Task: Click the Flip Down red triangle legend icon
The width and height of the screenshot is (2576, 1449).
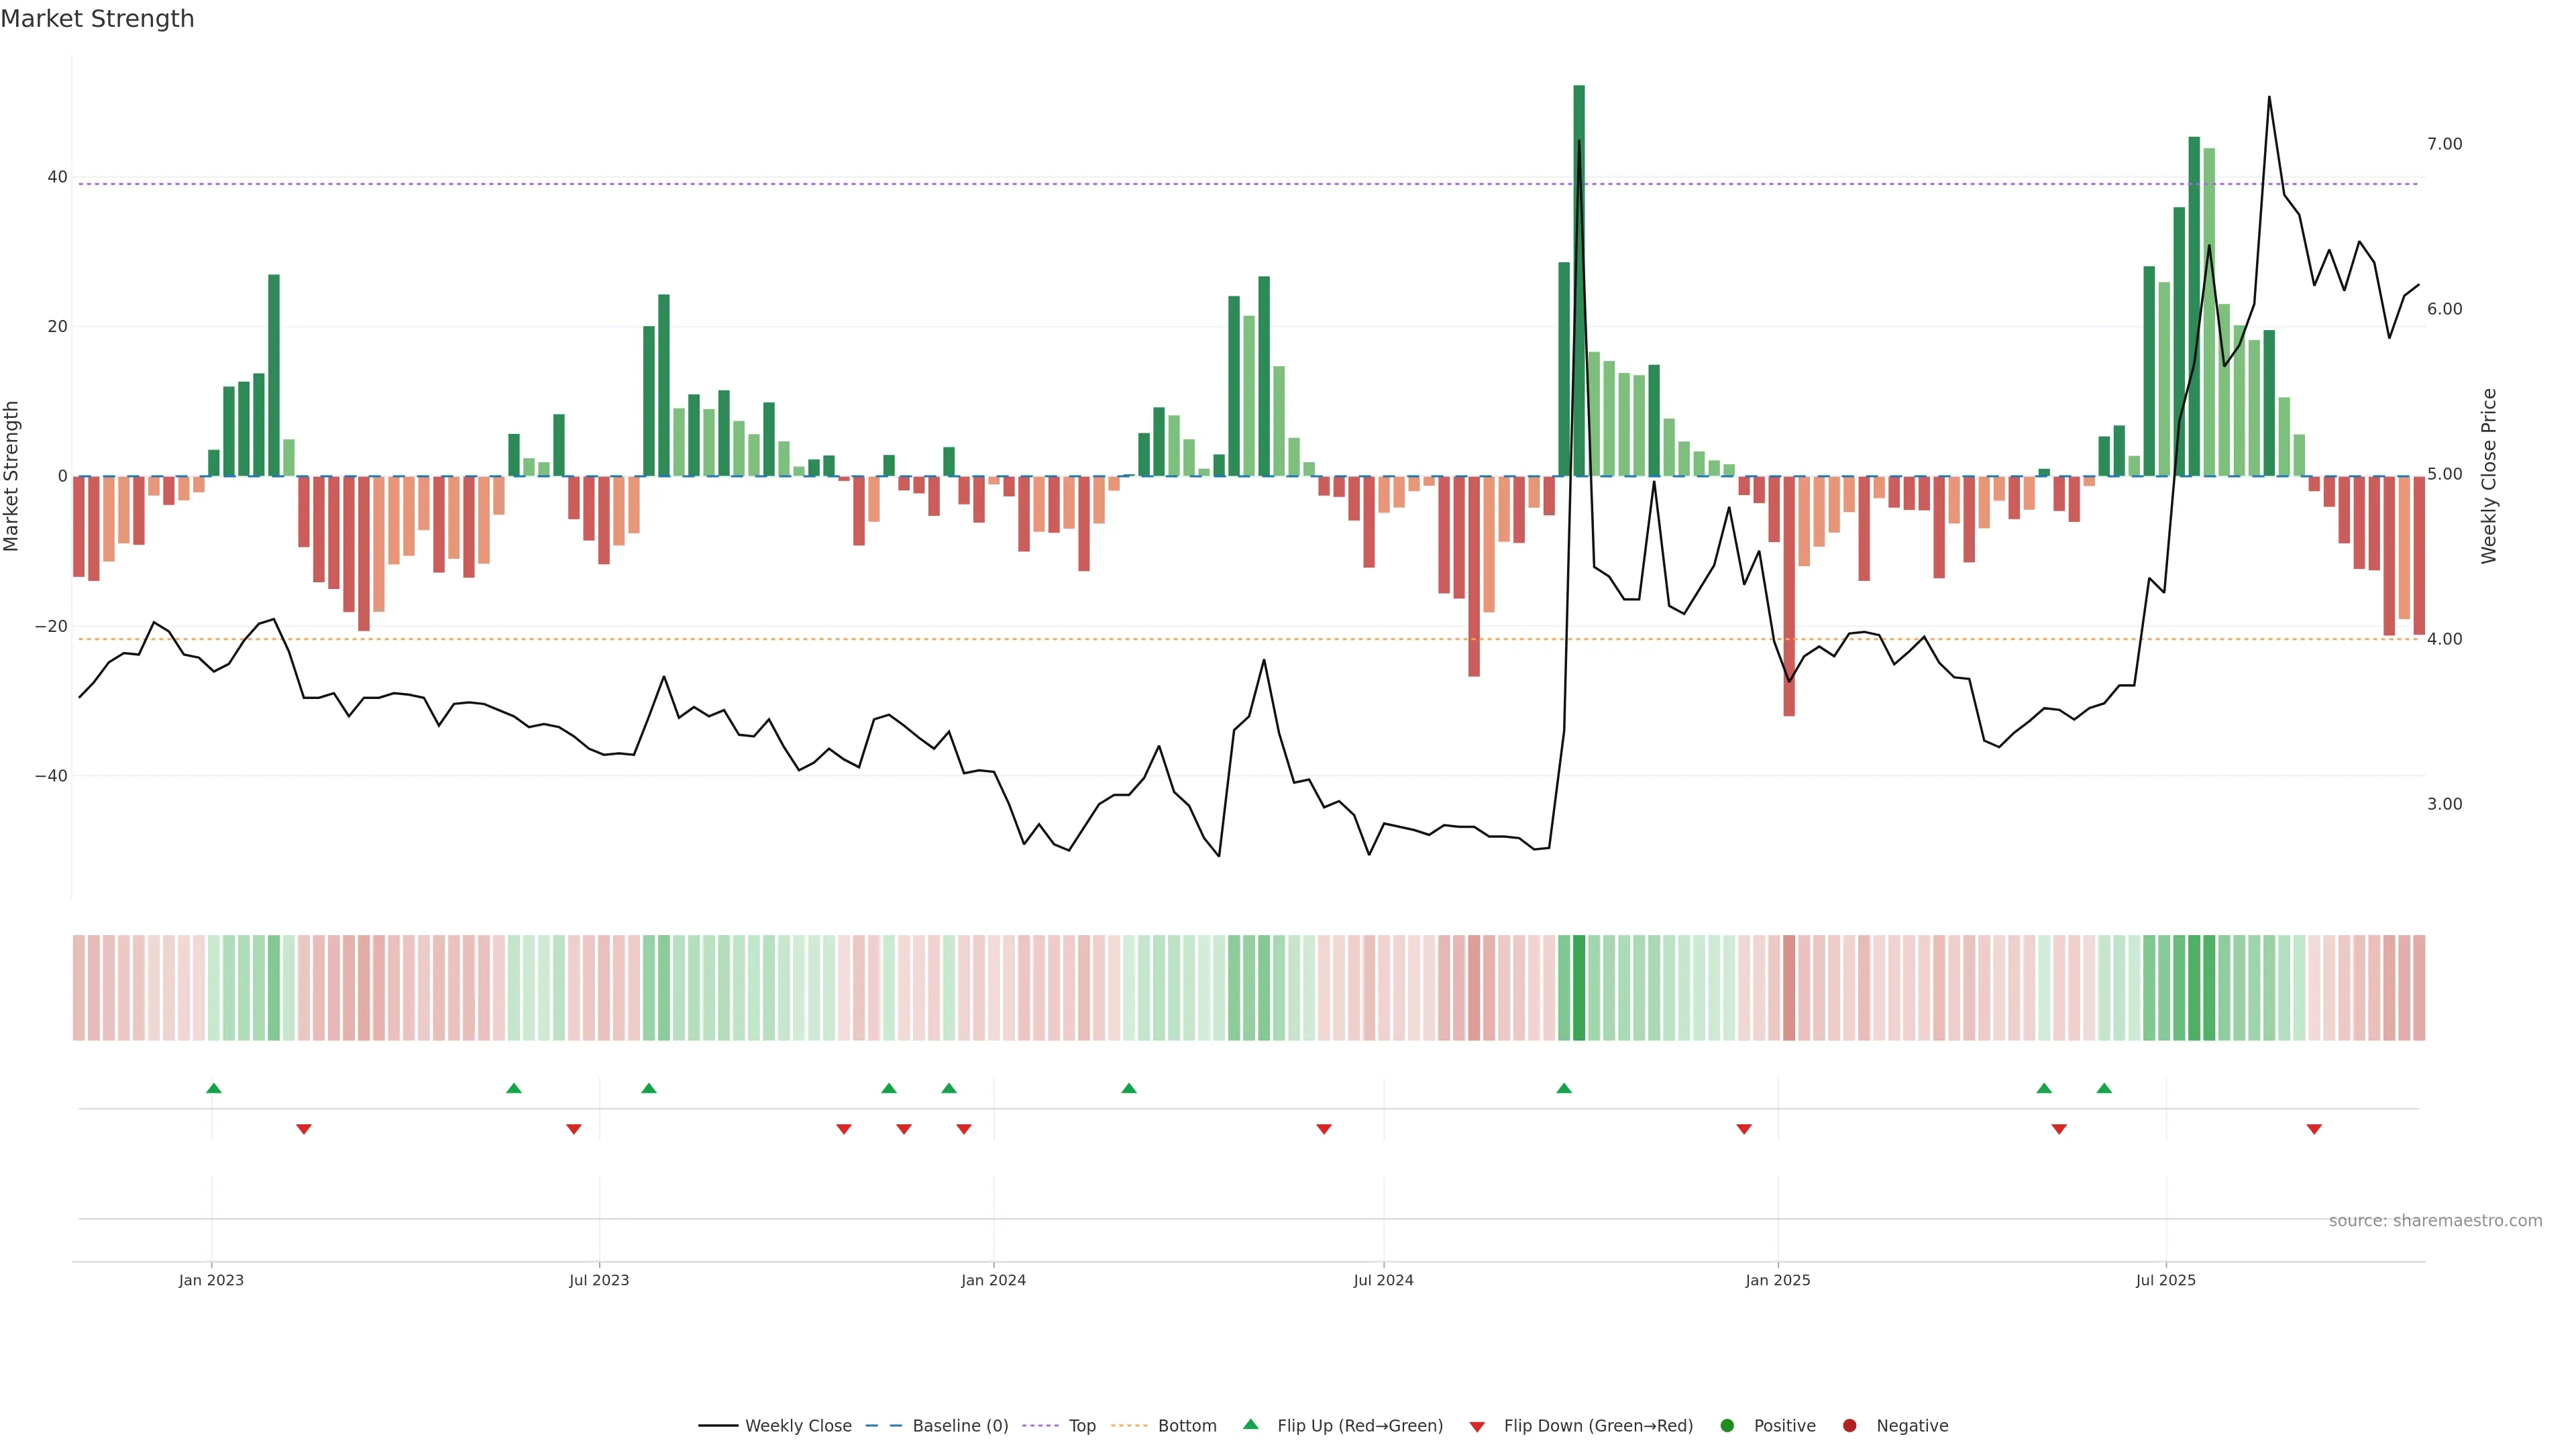Action: [1477, 1426]
